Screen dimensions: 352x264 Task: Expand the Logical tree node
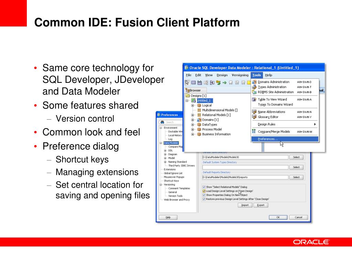point(192,105)
